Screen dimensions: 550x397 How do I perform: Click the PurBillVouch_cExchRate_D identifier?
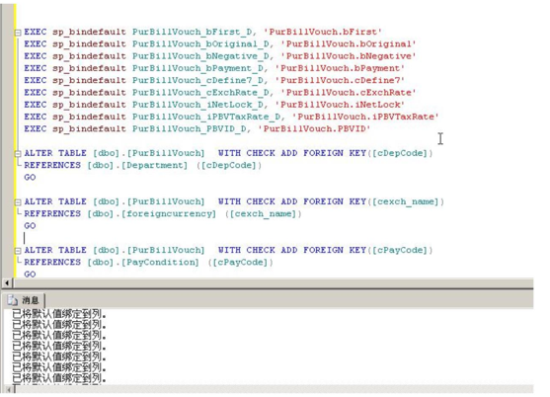[x=201, y=92]
